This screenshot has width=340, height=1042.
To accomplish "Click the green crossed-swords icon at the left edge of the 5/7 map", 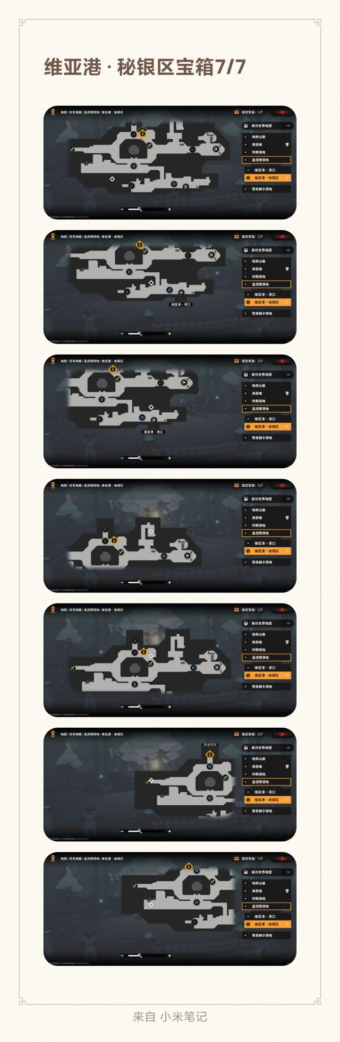I will 72,668.
